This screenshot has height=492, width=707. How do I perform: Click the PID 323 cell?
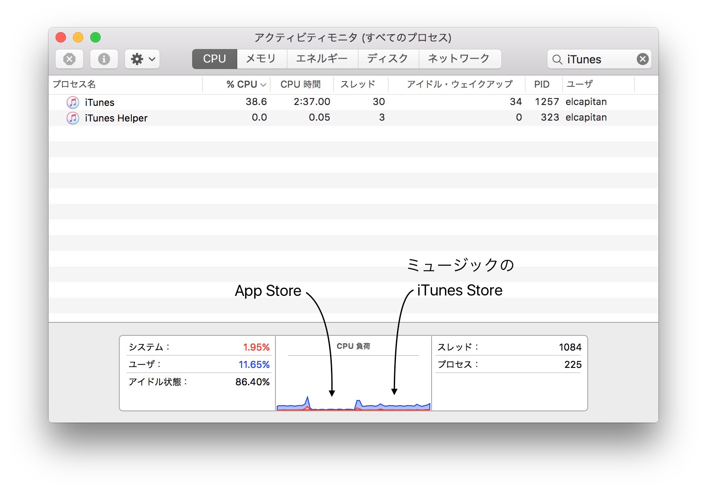(x=550, y=117)
